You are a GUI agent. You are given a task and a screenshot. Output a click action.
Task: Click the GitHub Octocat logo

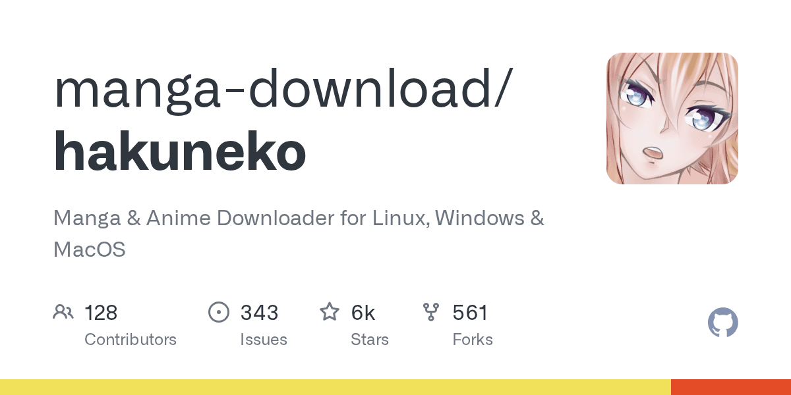(722, 323)
